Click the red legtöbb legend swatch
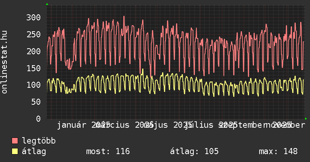310x162 pixels. coord(15,141)
